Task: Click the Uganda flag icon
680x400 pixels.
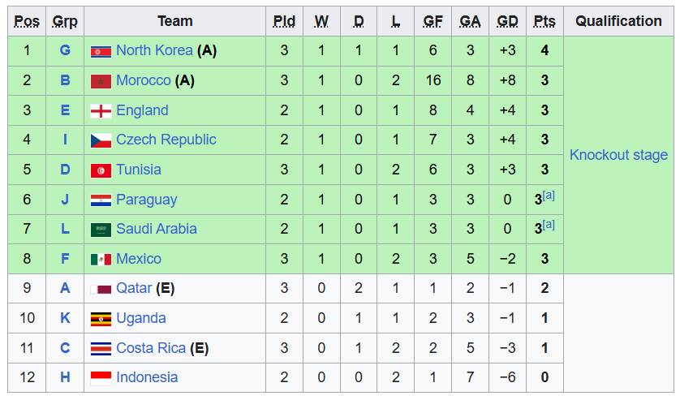Action: 100,319
